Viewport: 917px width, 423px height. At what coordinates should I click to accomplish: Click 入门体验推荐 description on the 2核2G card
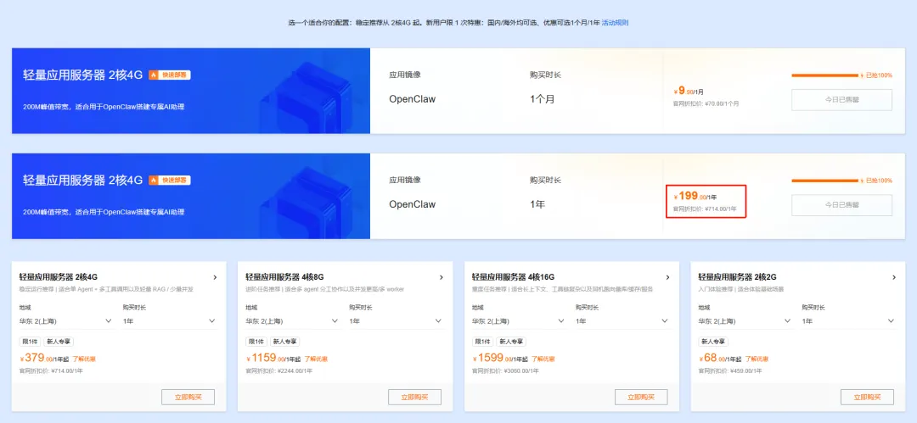pos(741,289)
